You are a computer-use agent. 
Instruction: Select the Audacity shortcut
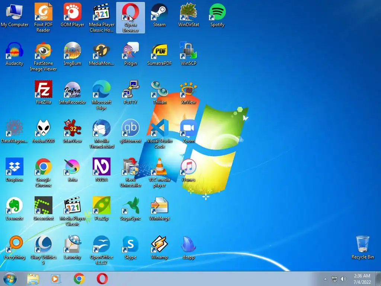(x=15, y=54)
